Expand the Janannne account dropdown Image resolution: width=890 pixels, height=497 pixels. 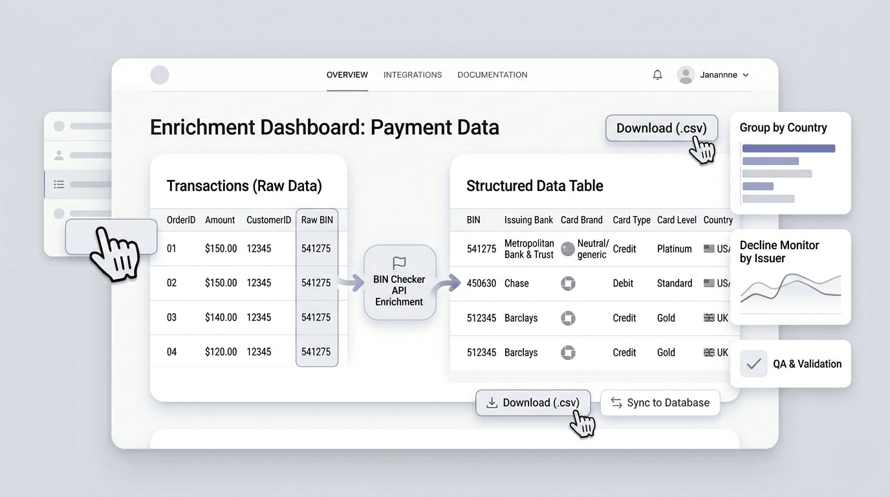[745, 75]
